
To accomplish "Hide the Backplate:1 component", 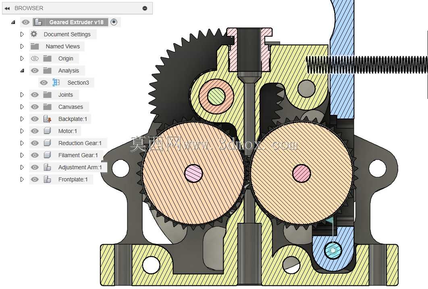I will (x=35, y=119).
